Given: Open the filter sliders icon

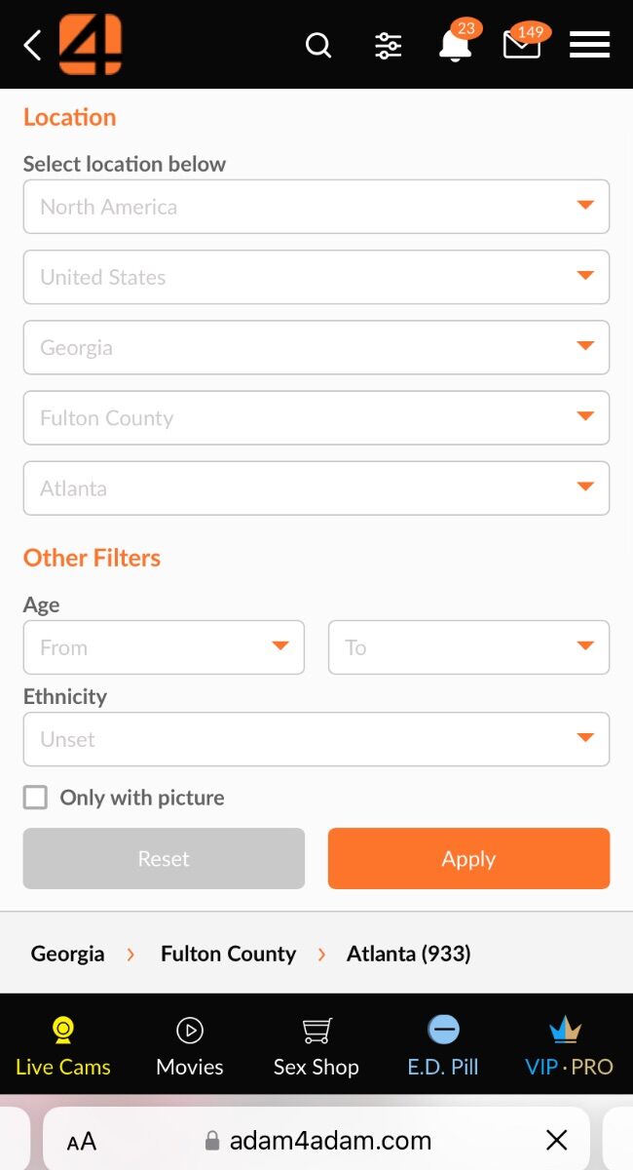Looking at the screenshot, I should [389, 46].
